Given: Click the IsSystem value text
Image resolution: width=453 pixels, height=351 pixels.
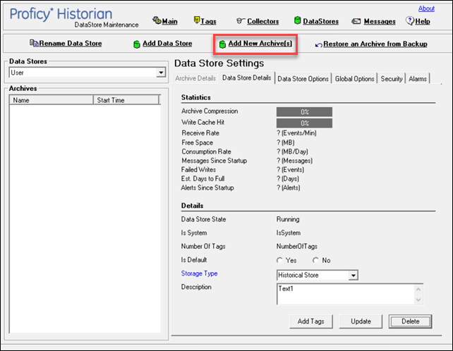Looking at the screenshot, I should pos(289,233).
